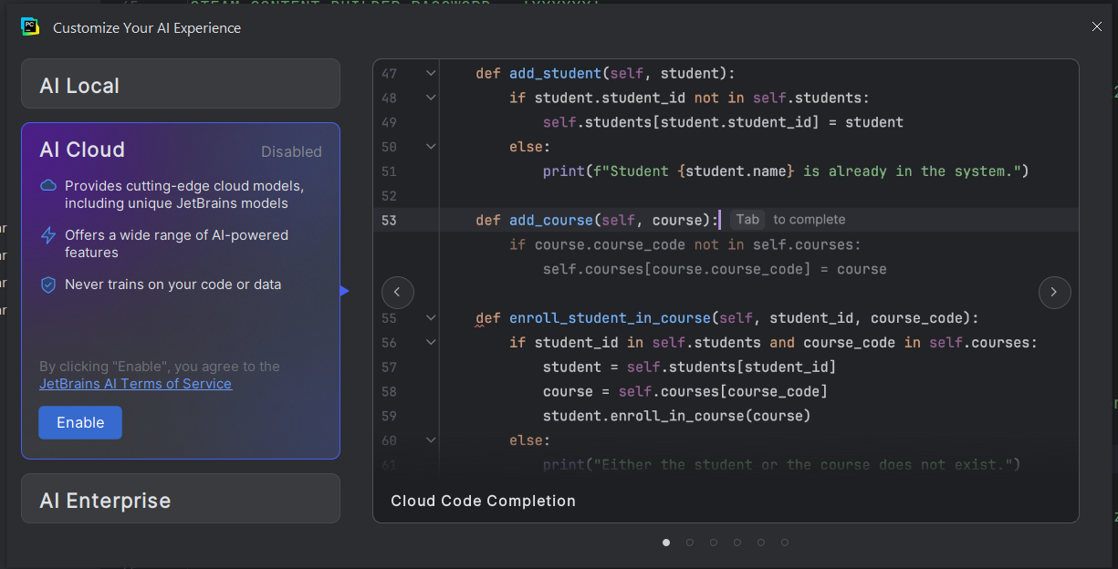Open the JetBrains AI Terms of Service link
The width and height of the screenshot is (1118, 569).
(x=135, y=384)
